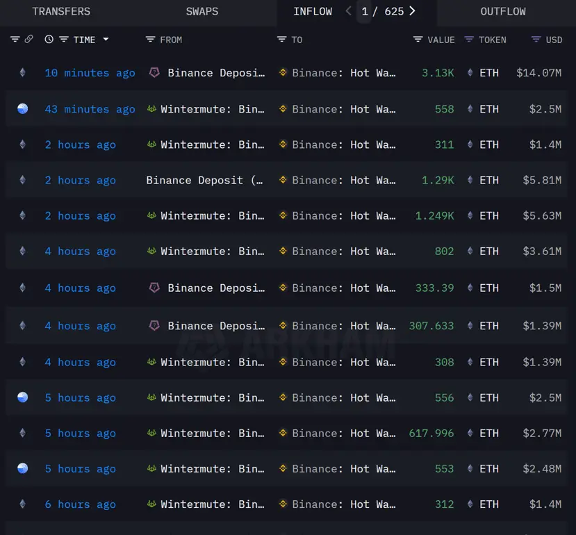Click the page number 1 field
The image size is (576, 535).
(364, 11)
